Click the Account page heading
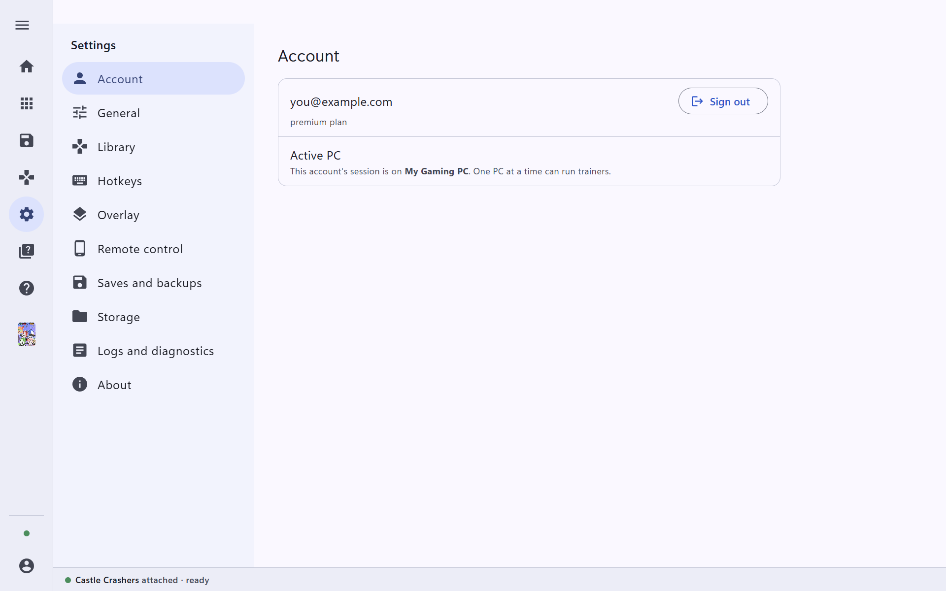 (308, 56)
